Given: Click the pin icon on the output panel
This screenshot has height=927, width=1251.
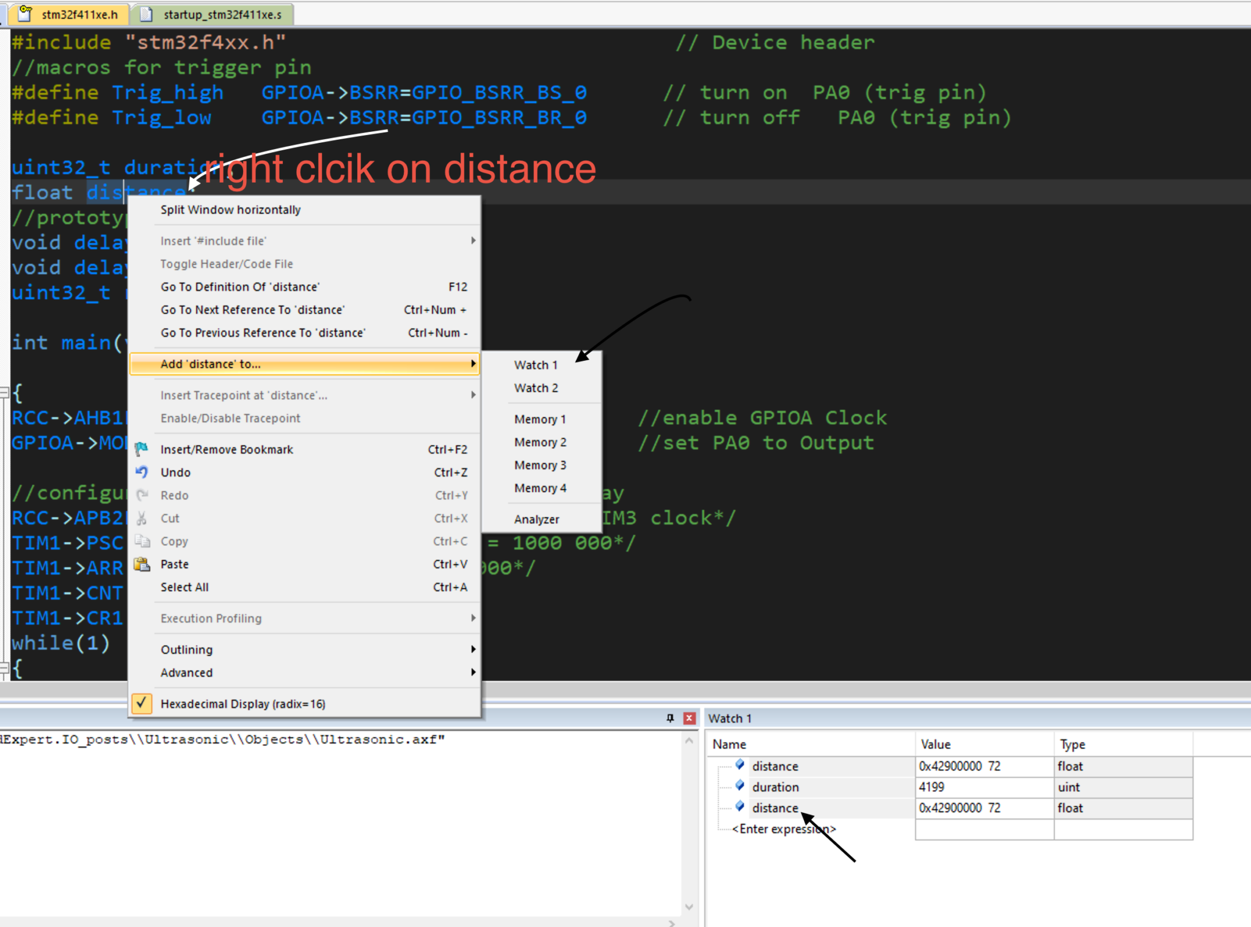Looking at the screenshot, I should tap(670, 718).
